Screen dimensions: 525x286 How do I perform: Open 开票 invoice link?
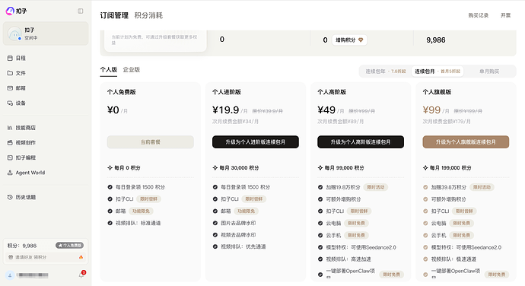tap(505, 15)
